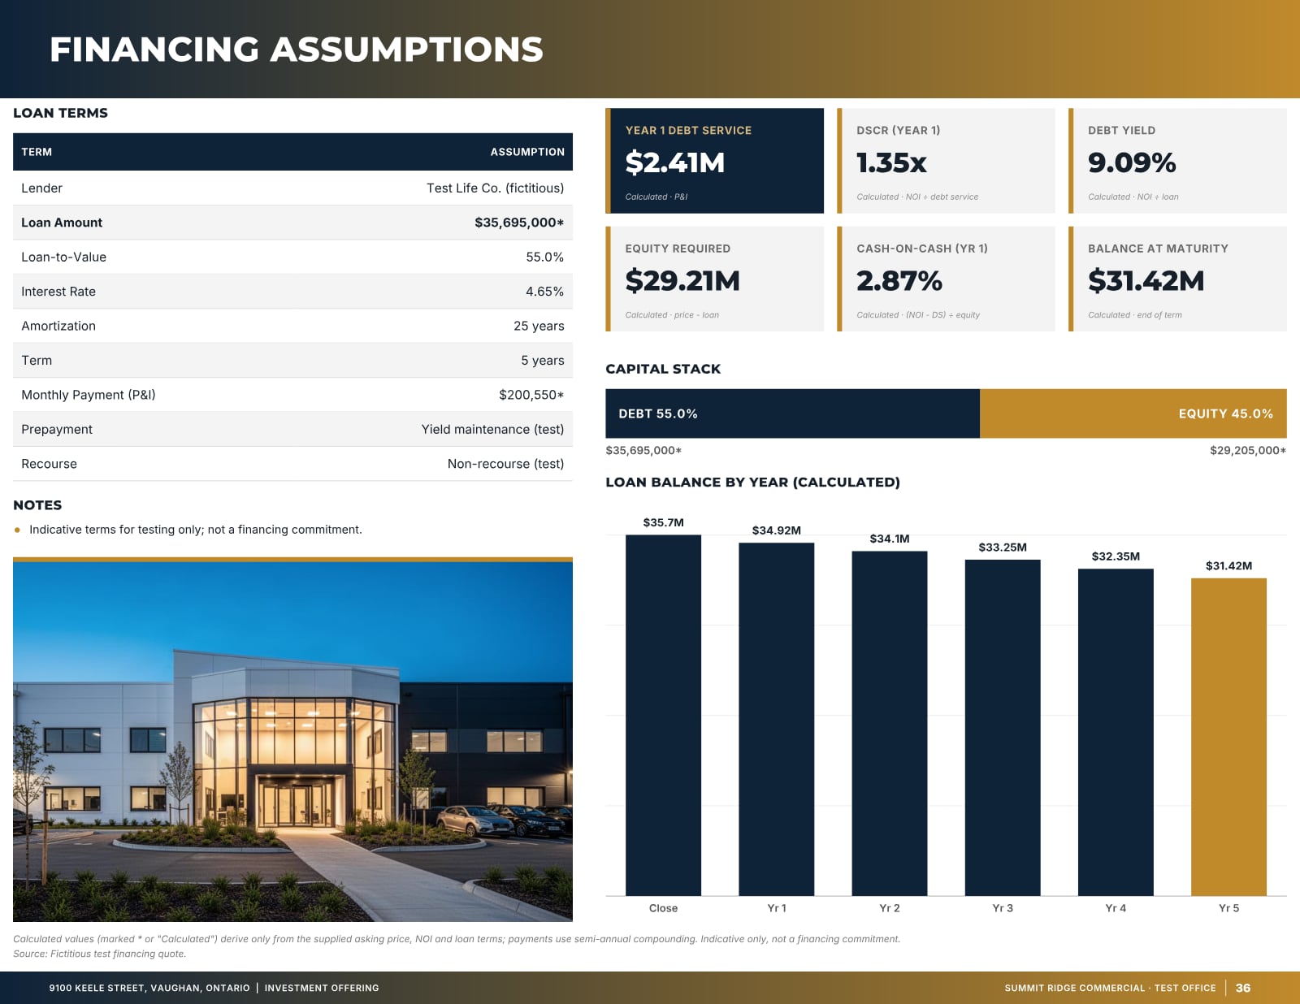This screenshot has height=1004, width=1300.
Task: Click the EQUITY 45.0% capital stack segment
Action: click(1133, 413)
